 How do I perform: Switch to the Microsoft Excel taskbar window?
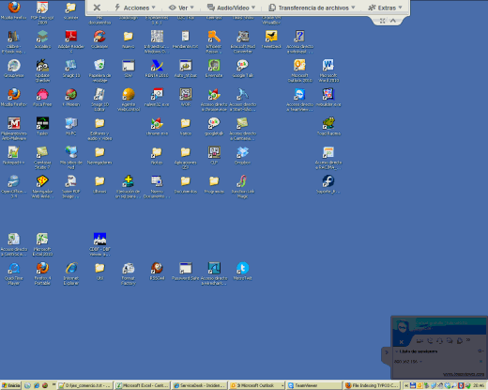[142, 385]
